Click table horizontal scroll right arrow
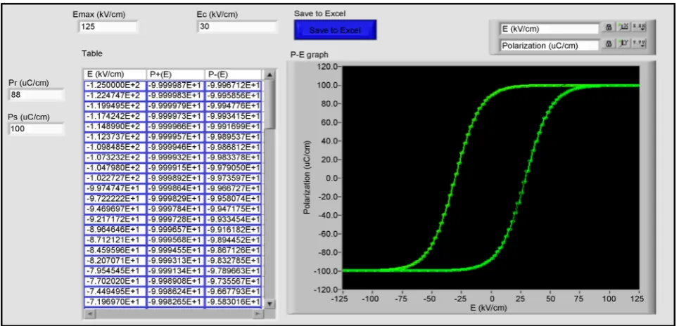 point(258,313)
